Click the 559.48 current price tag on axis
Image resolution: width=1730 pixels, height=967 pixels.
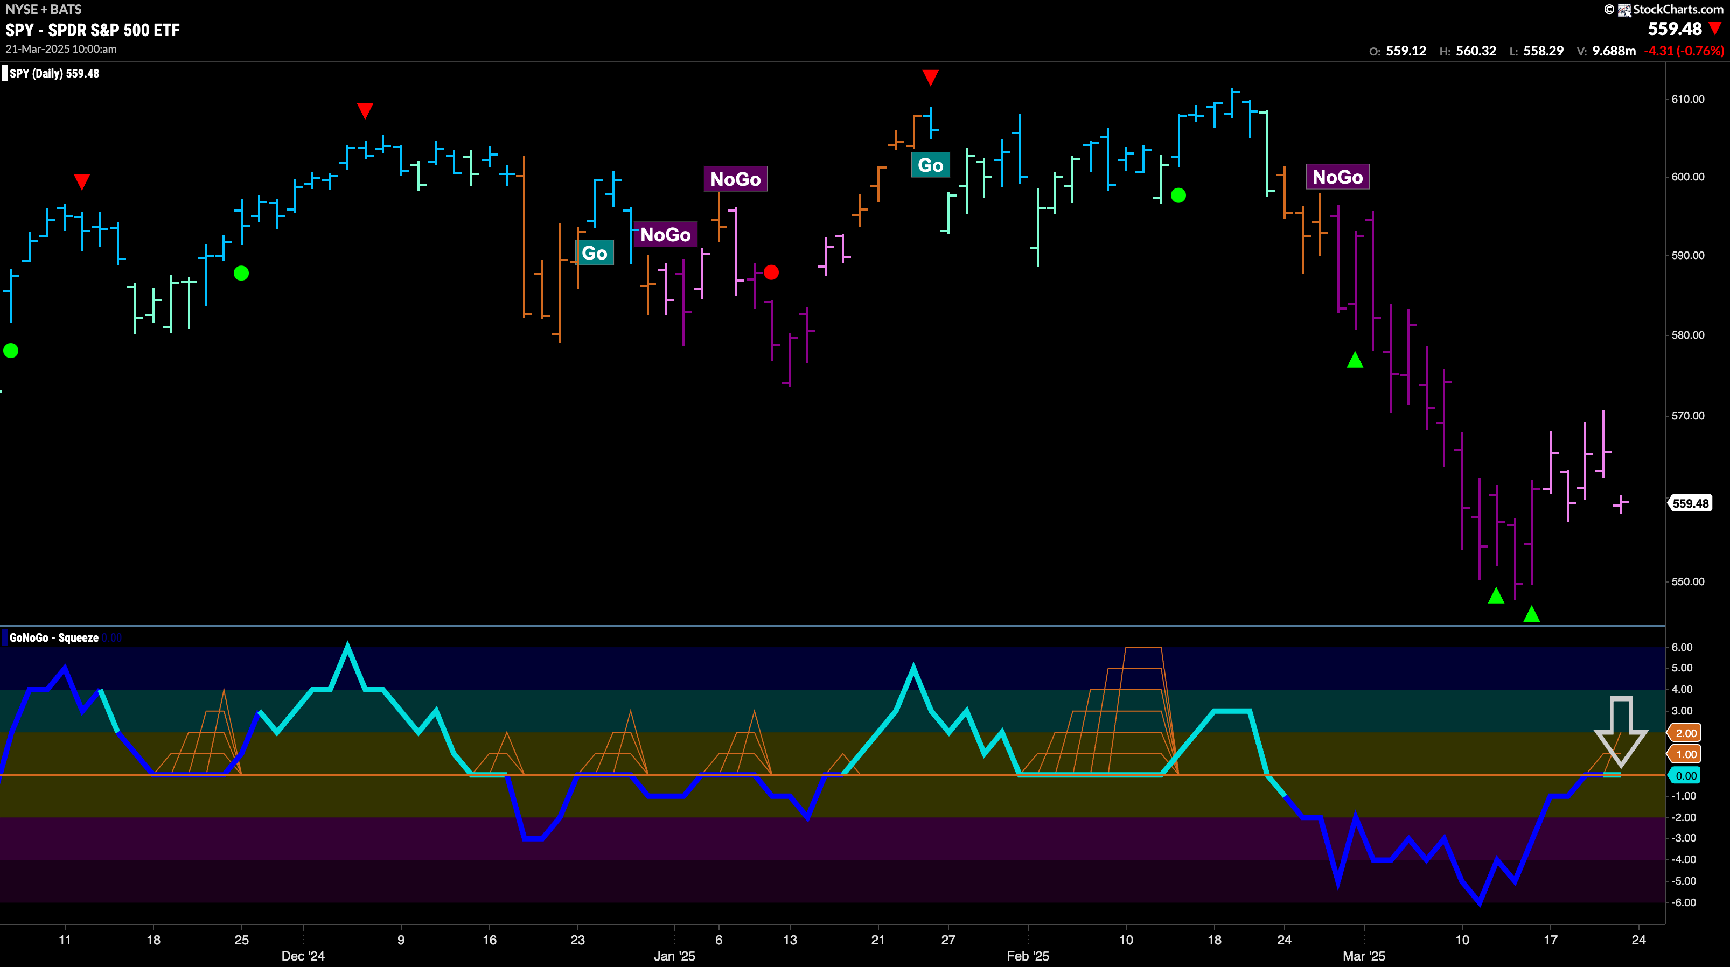1690,503
